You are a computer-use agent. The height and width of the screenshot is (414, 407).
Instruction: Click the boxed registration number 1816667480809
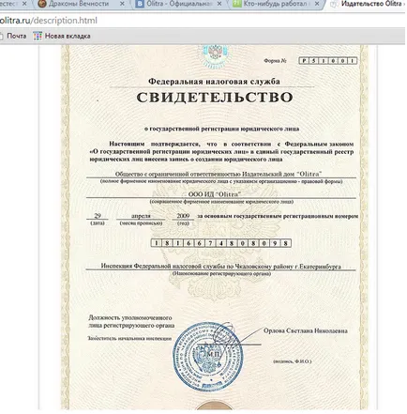click(221, 243)
